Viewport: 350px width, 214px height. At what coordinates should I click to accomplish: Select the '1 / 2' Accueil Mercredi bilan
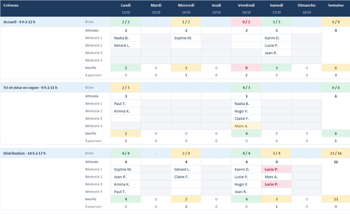[186, 22]
